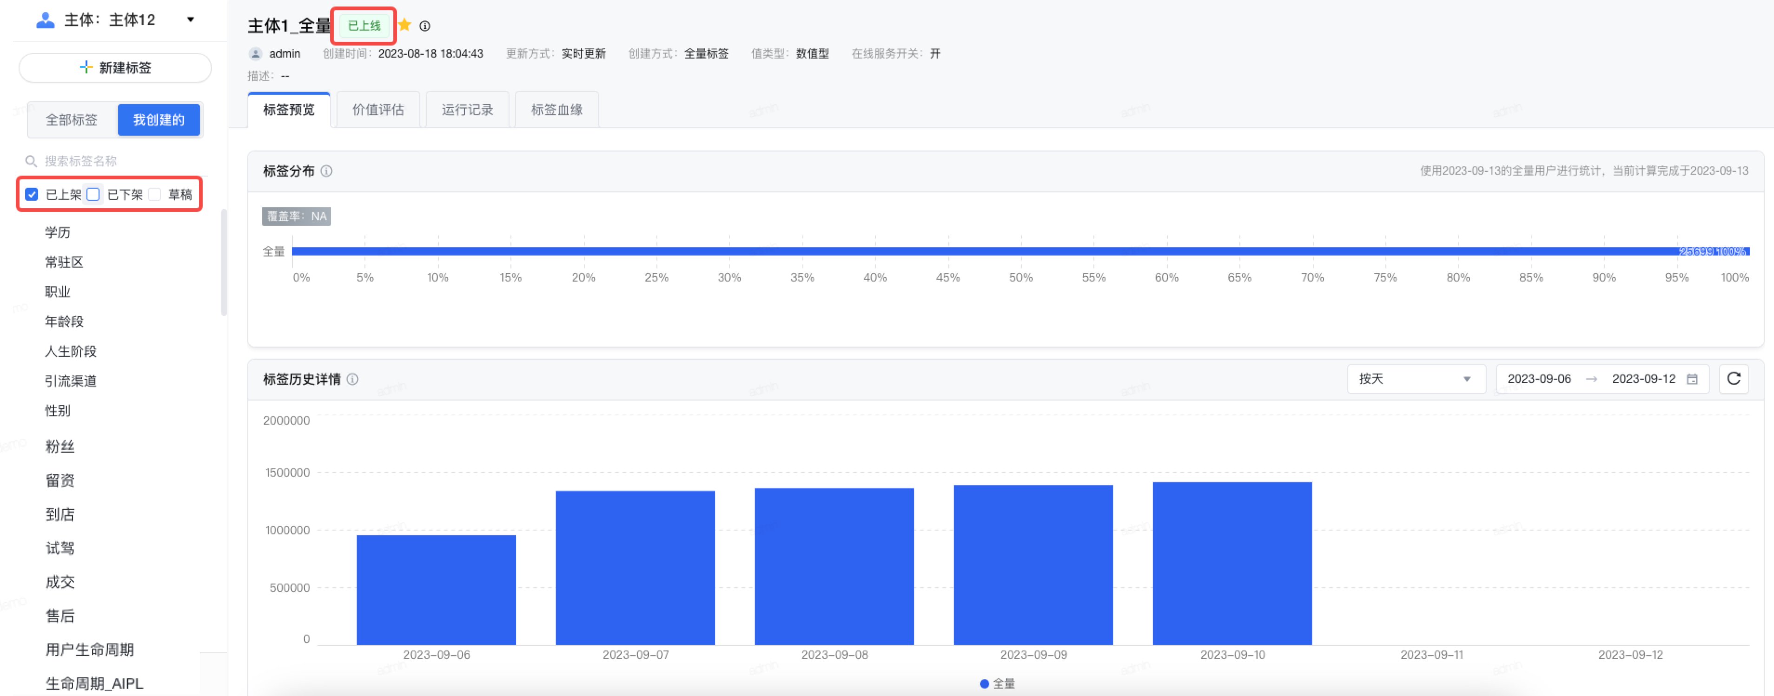Select 粉丝 in the tag list
Screen dimensions: 1774x696
60,447
